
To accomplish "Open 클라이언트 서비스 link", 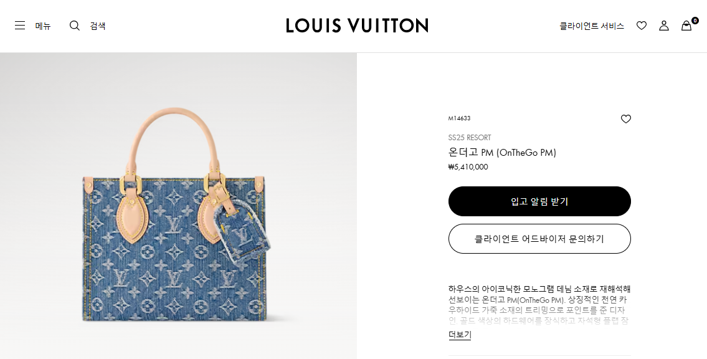I will coord(592,26).
